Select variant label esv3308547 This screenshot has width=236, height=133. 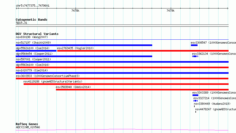click(x=213, y=43)
